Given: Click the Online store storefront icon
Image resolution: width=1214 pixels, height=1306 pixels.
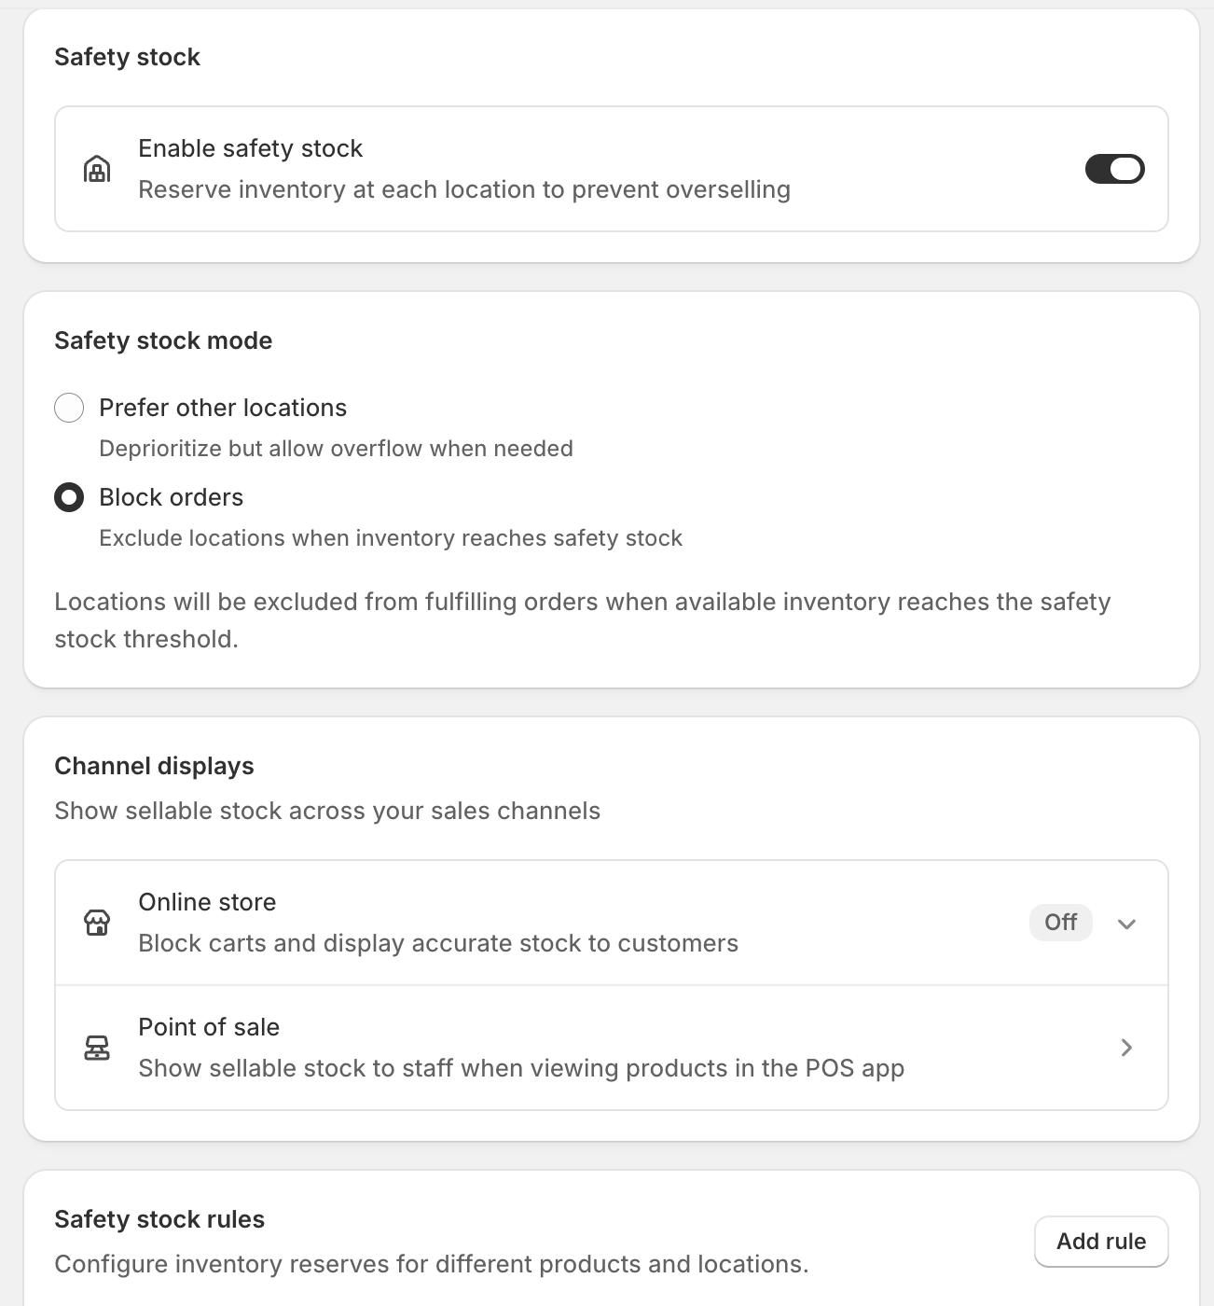Looking at the screenshot, I should point(97,923).
